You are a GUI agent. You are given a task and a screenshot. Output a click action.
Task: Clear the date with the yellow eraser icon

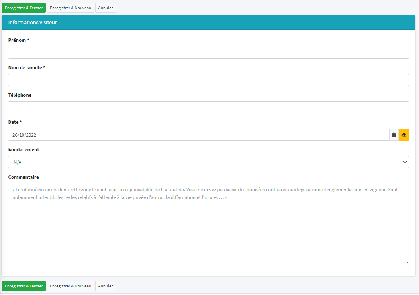[403, 135]
